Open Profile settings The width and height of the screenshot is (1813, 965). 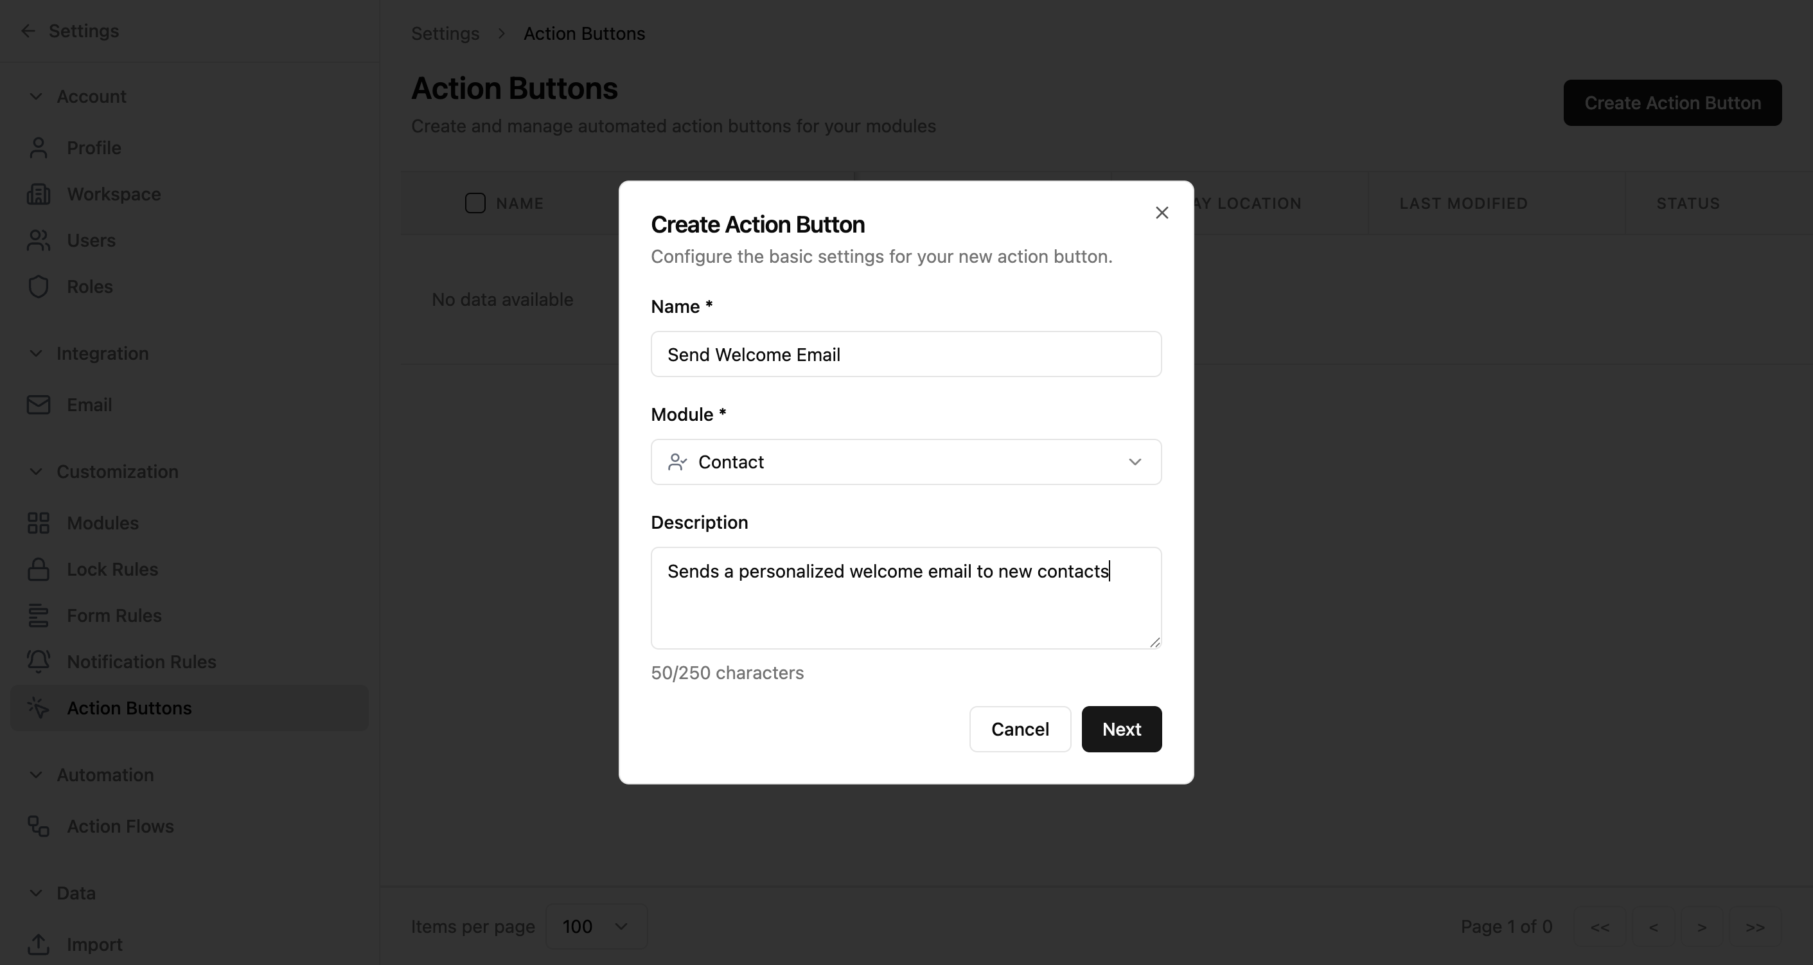tap(190, 148)
